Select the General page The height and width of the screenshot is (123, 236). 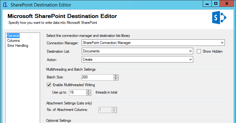click(x=13, y=36)
